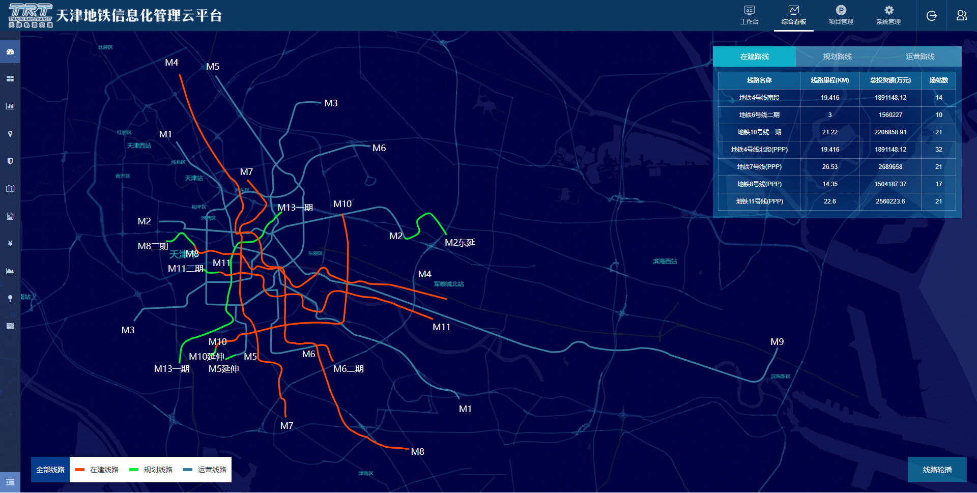Image resolution: width=977 pixels, height=493 pixels.
Task: Click the 2689658 investment cell
Action: [890, 167]
